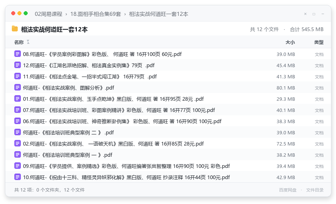The height and width of the screenshot is (204, 336).
Task: Click the green zoom traffic light
Action: 26,13
